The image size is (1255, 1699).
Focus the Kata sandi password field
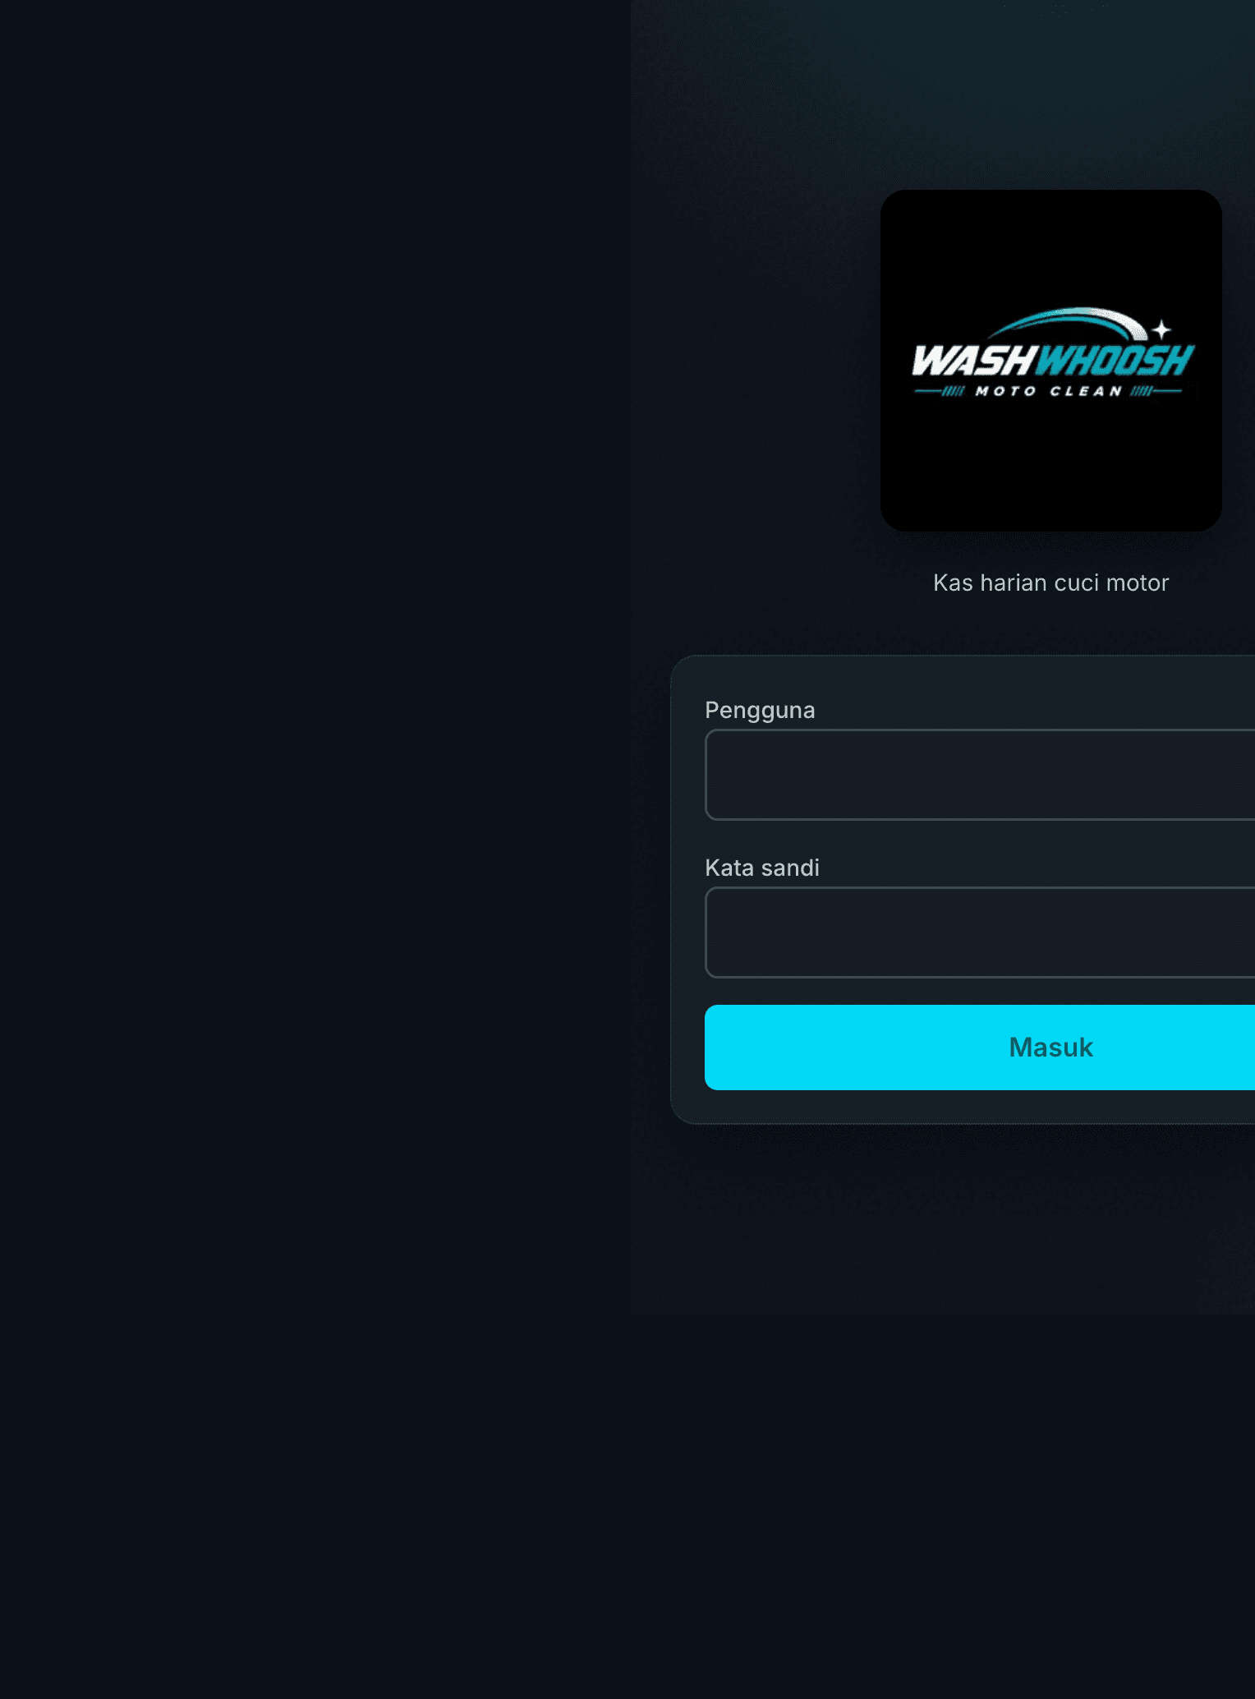tap(980, 932)
